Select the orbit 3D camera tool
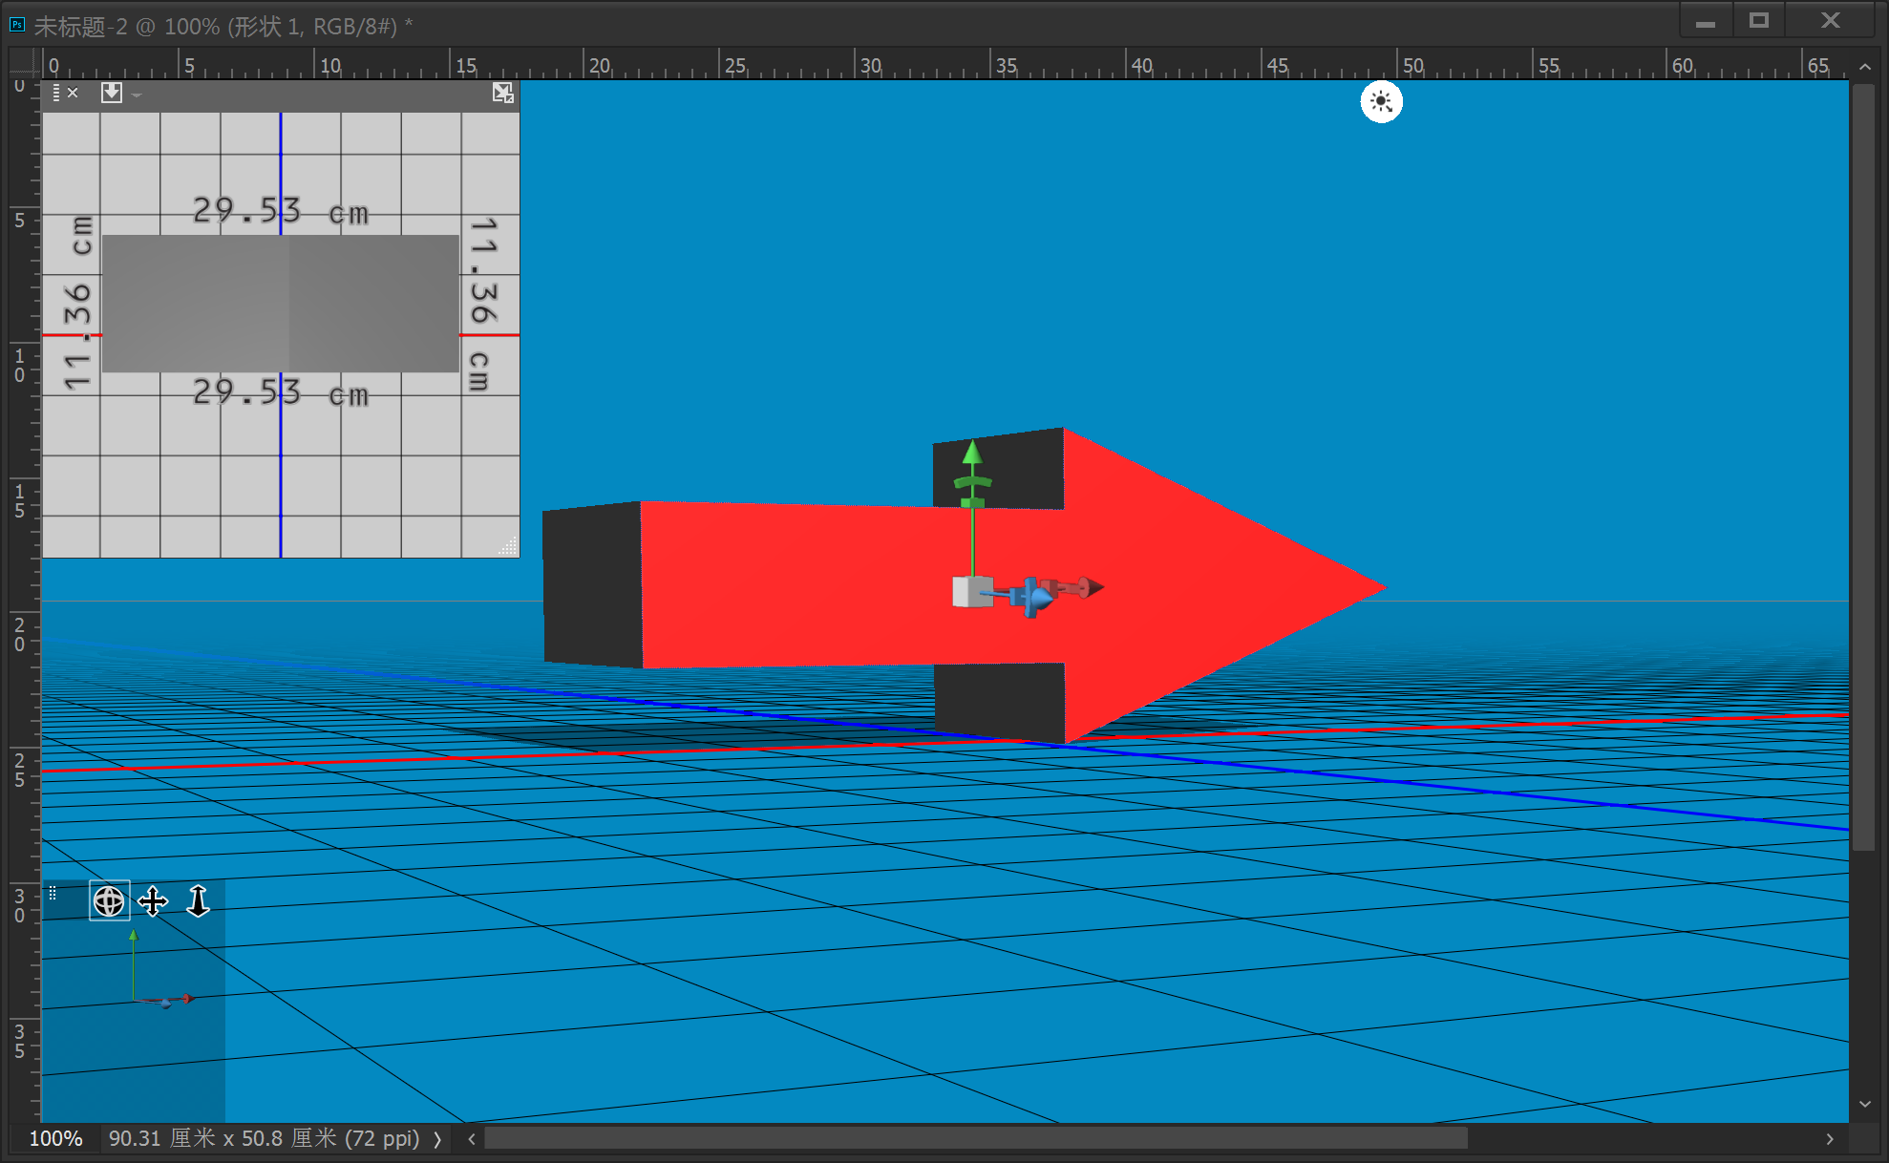Screen dimensions: 1889x1163 [x=109, y=900]
